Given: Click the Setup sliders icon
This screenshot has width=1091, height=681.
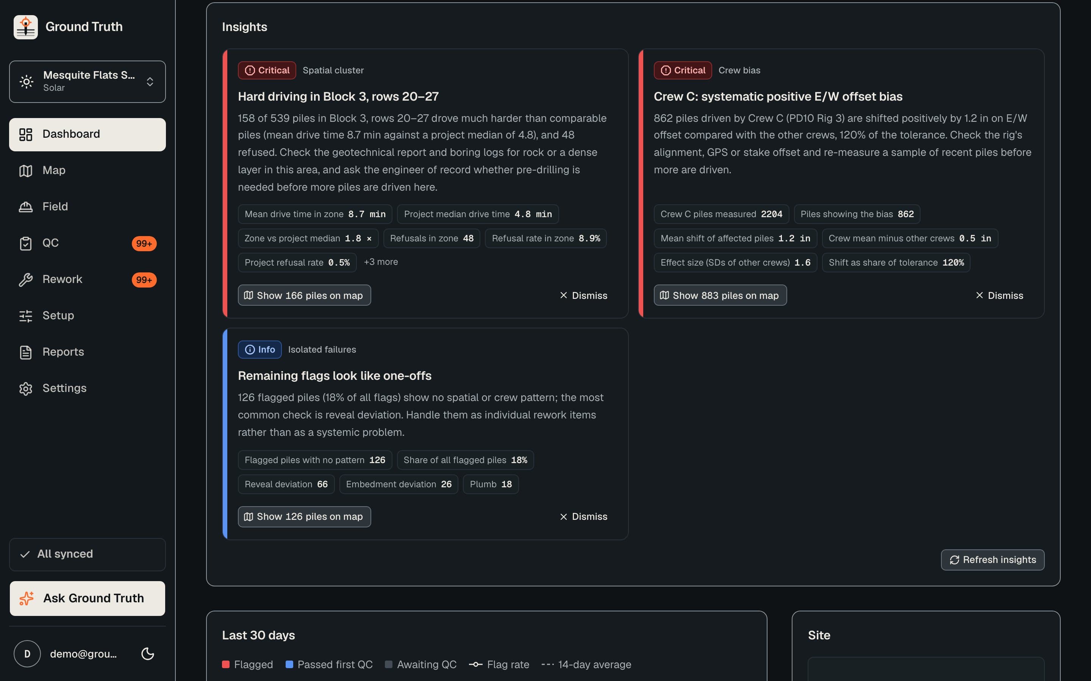Looking at the screenshot, I should coord(26,316).
